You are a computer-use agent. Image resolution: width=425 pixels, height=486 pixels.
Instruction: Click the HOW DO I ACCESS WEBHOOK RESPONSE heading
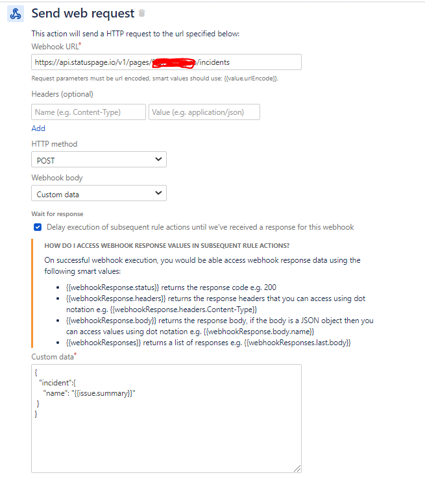[x=167, y=246]
